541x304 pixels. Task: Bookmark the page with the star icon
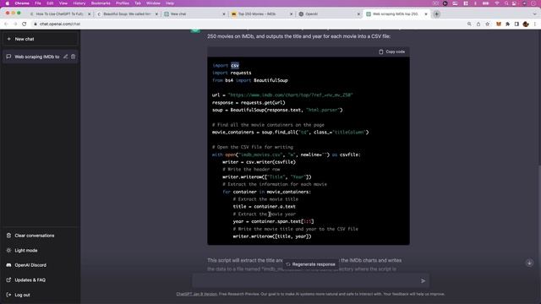(487, 24)
